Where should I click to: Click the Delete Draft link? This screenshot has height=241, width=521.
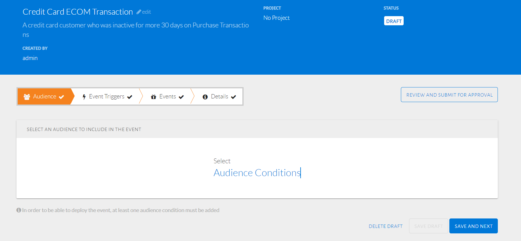pyautogui.click(x=385, y=226)
